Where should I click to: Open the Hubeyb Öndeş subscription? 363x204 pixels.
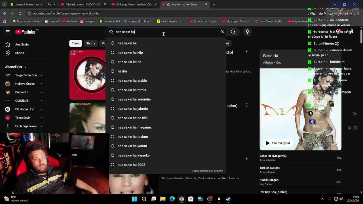(24, 84)
